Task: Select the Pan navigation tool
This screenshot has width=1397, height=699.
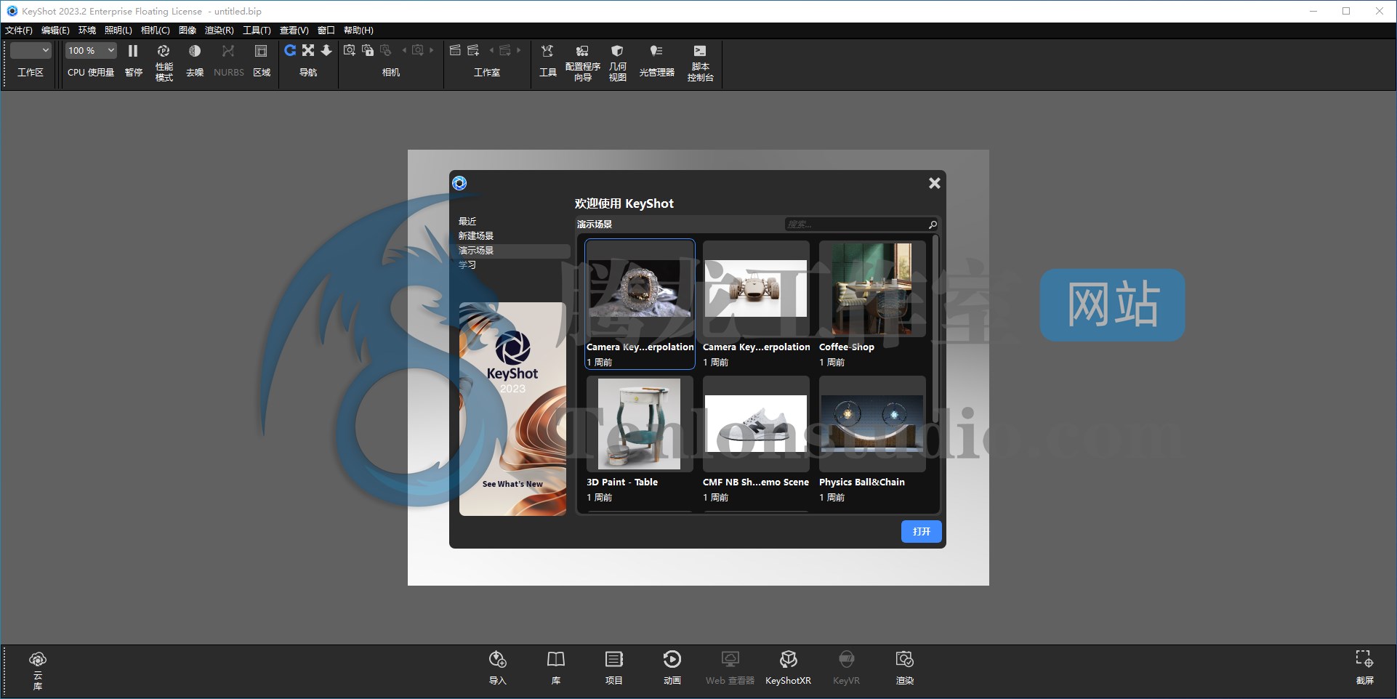Action: 308,50
